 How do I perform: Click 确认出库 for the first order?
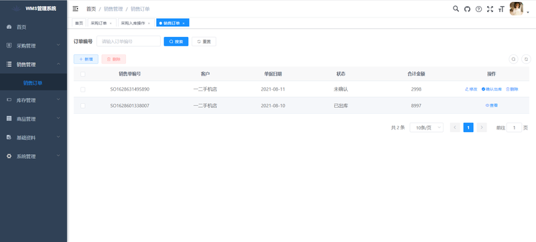[492, 89]
